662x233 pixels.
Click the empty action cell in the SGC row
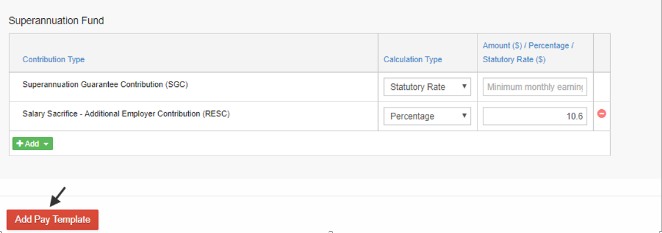point(601,87)
